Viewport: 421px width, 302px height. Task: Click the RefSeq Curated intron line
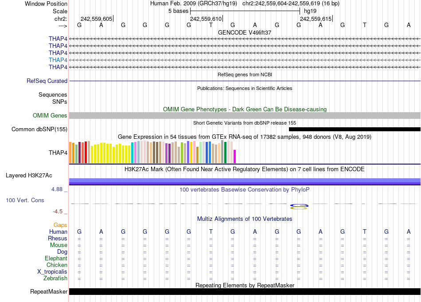[245, 81]
